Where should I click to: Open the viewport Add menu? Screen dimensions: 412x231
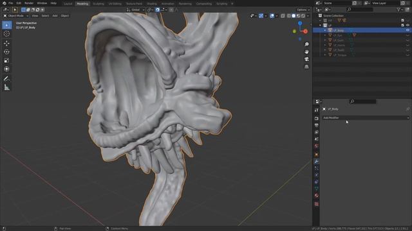point(55,16)
